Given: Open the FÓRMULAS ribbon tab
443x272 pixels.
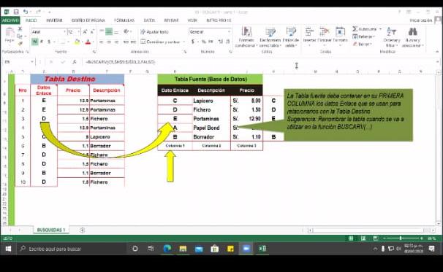Looking at the screenshot, I should (124, 20).
